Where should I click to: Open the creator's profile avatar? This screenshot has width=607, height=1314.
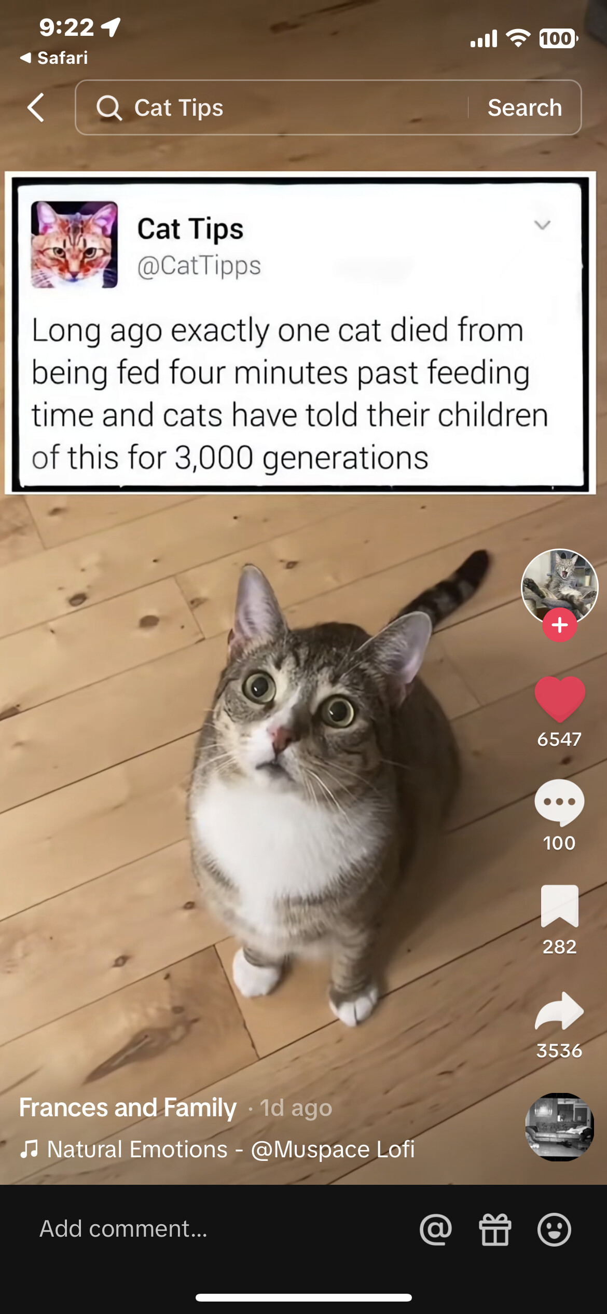pyautogui.click(x=559, y=586)
